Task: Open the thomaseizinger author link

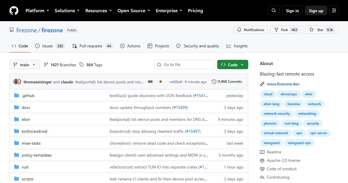Action: point(38,82)
